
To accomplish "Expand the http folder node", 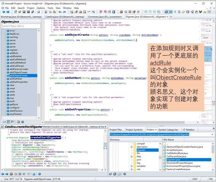I will [132, 156].
